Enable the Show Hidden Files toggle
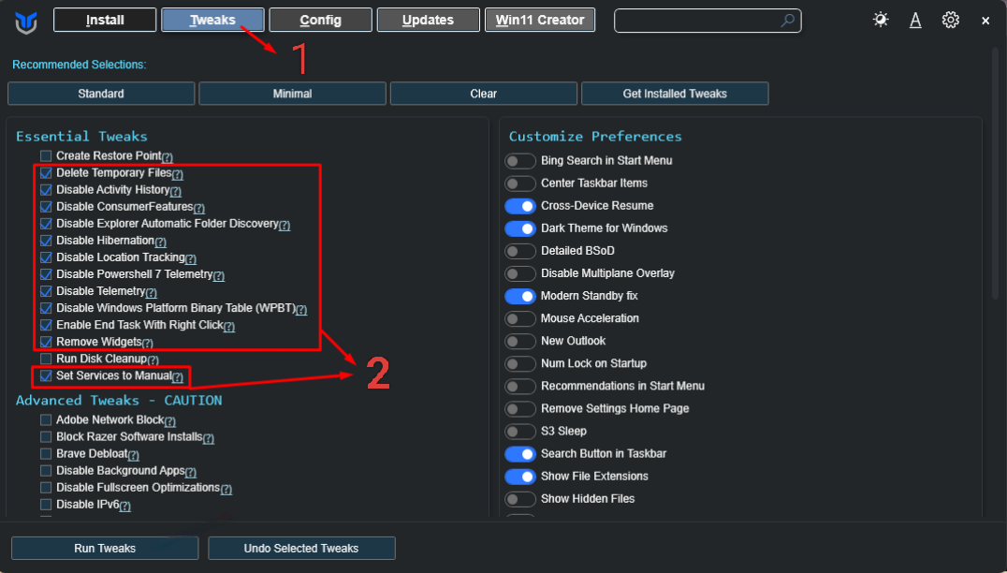This screenshot has width=1007, height=573. (x=520, y=498)
